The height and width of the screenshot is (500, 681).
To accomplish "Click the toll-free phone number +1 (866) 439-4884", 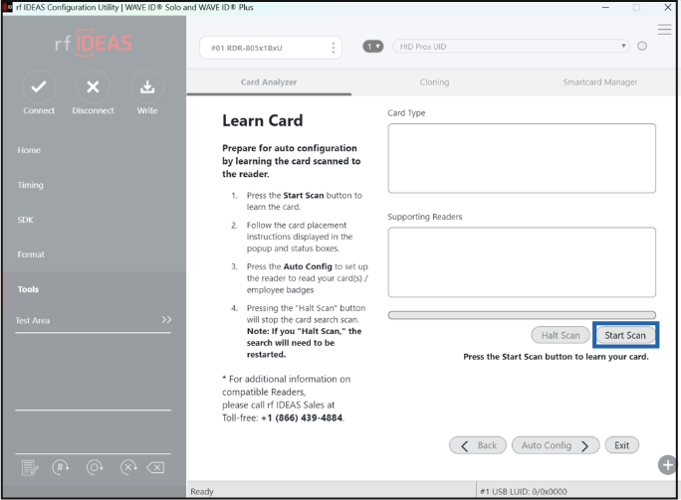I will point(302,418).
